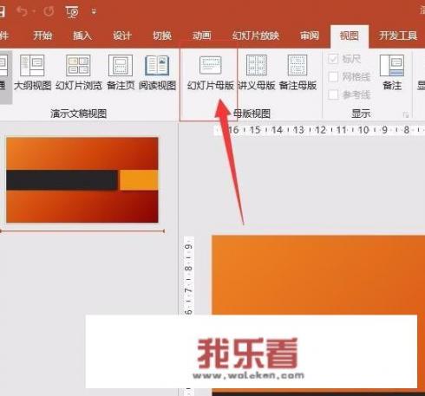
Task: Switch to Insert (插入) tab
Action: pyautogui.click(x=82, y=36)
